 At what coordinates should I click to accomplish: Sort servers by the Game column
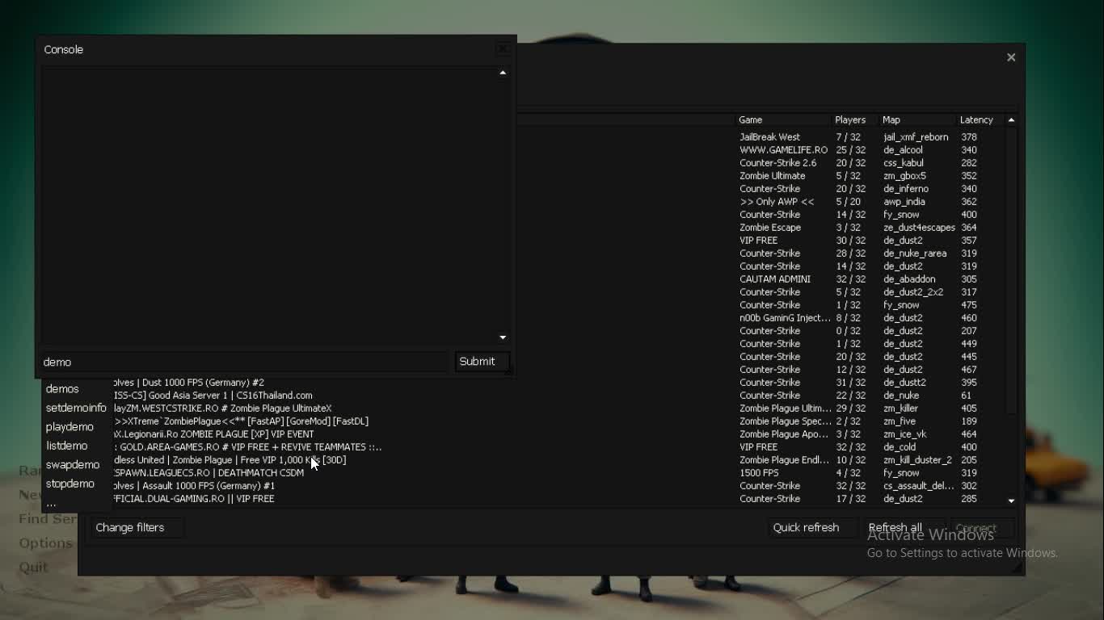coord(783,120)
